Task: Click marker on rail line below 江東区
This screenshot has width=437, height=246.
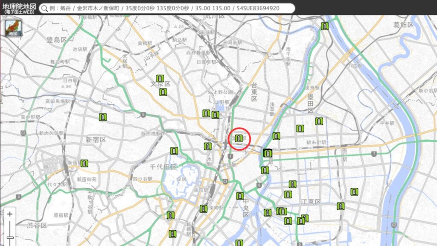Action: (340, 206)
